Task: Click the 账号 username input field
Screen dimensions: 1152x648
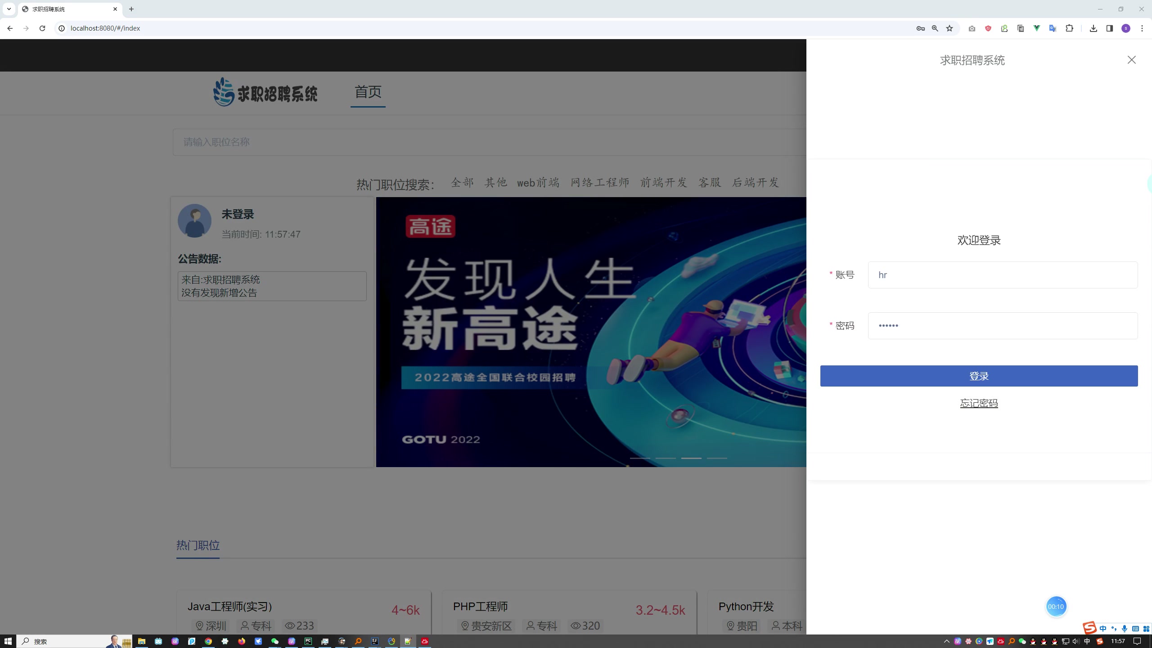Action: pyautogui.click(x=1003, y=275)
